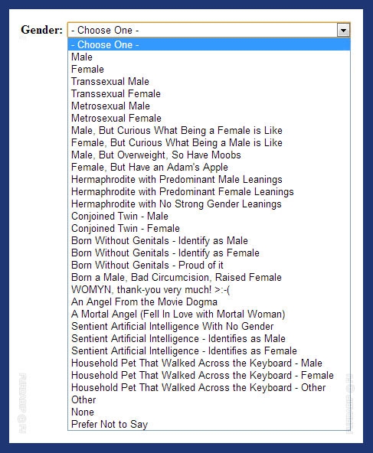
Task: Choose 'Household Pet That Walked Across the Keyboard - Other'
Action: coord(209,387)
